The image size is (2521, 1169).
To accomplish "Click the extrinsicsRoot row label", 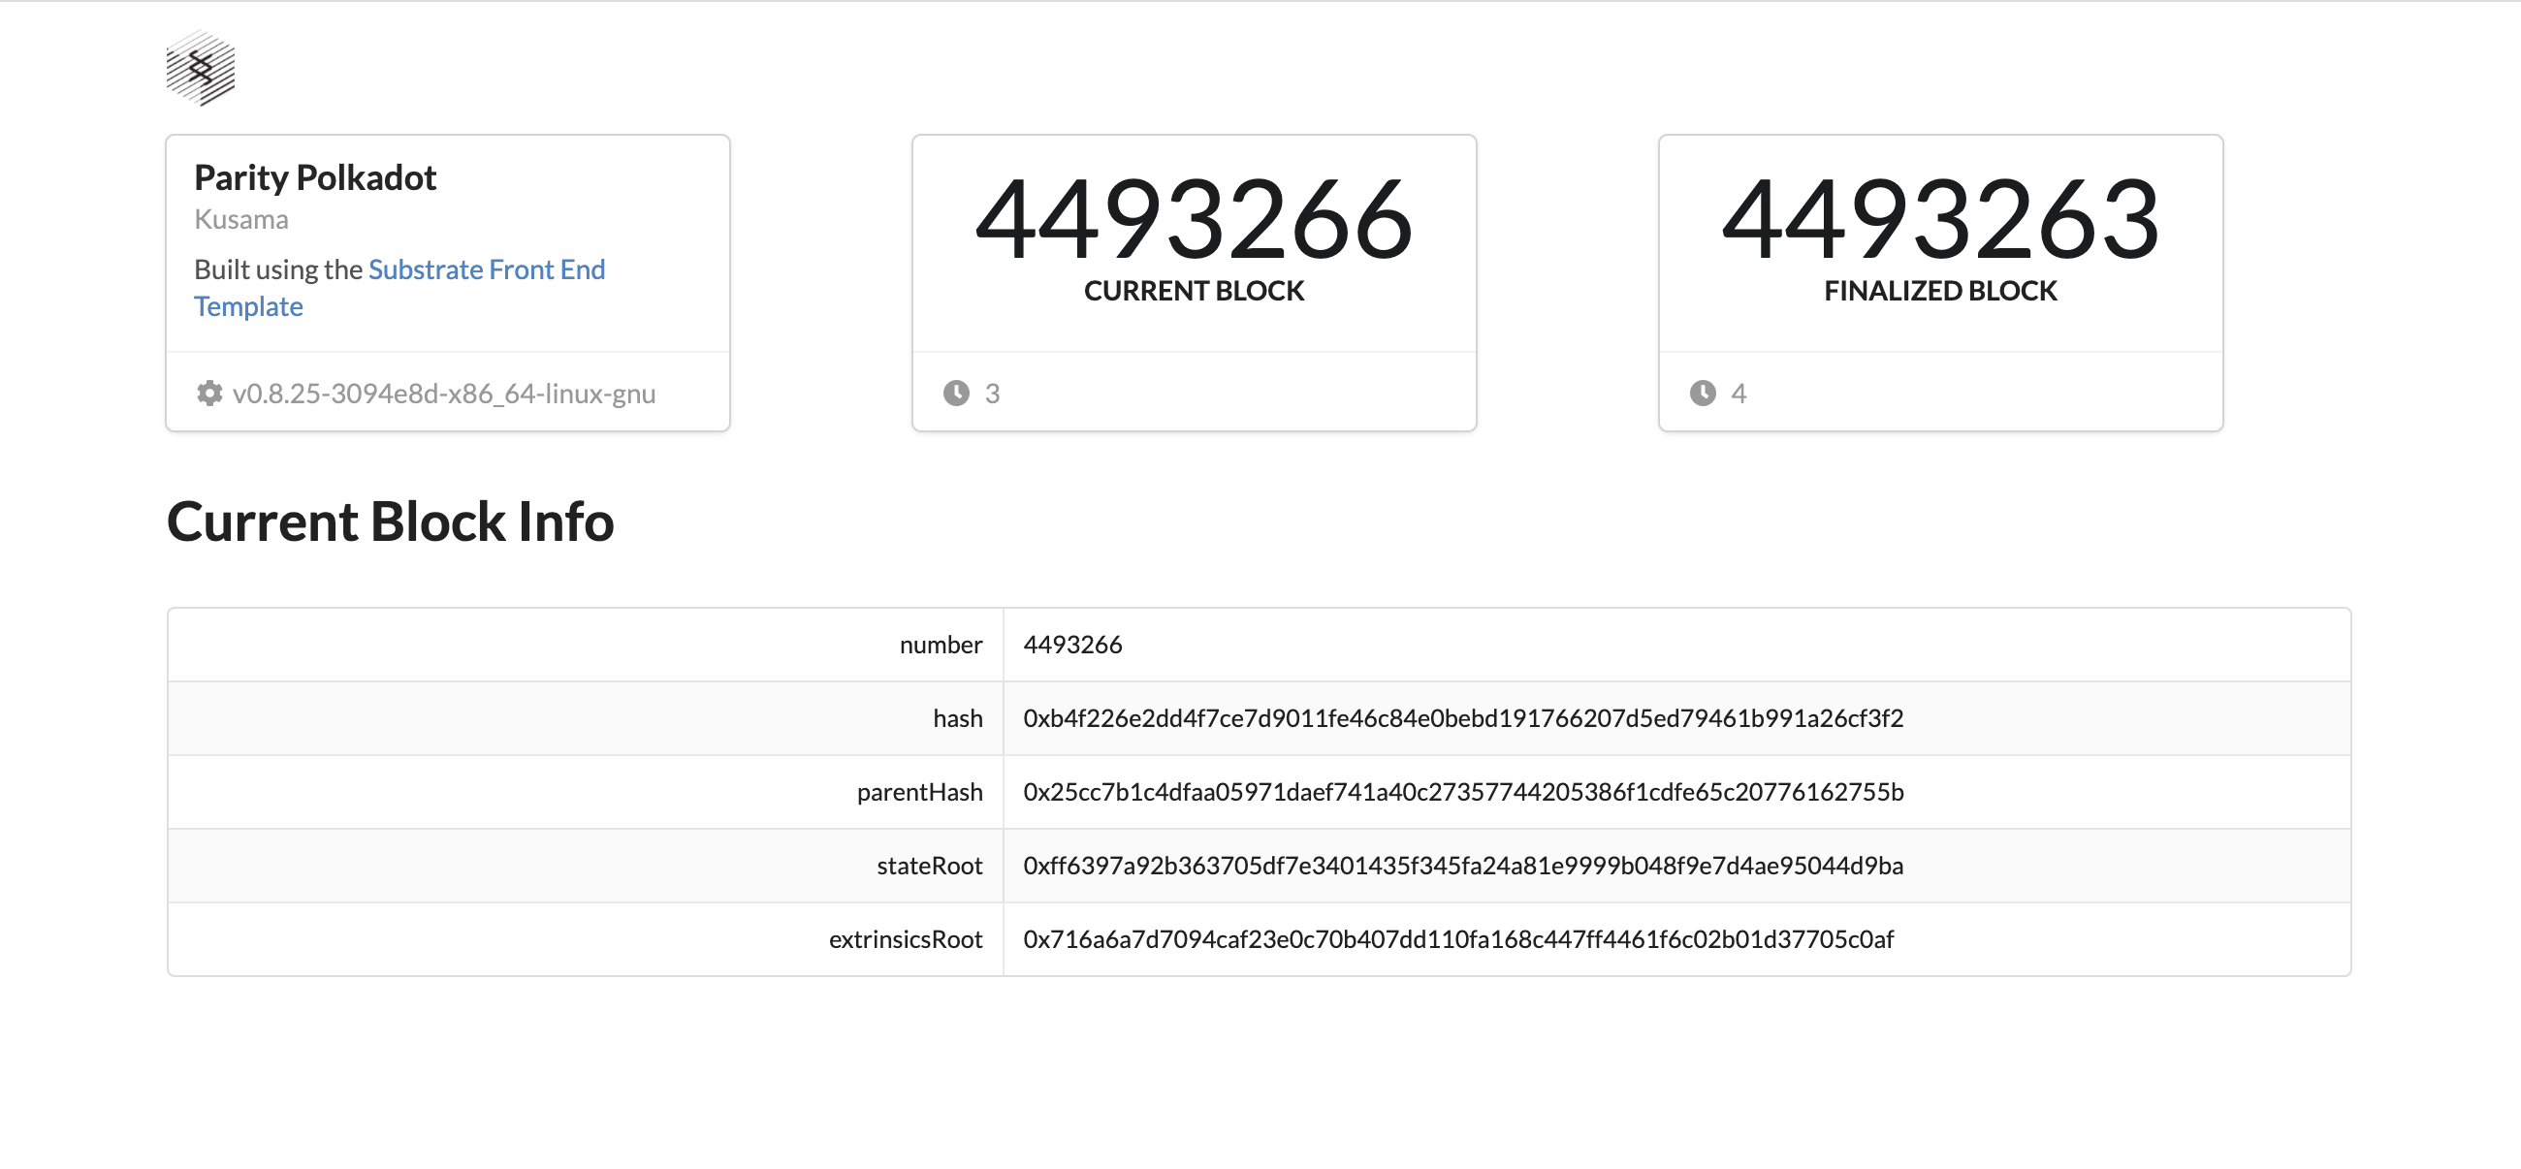I will coord(906,939).
